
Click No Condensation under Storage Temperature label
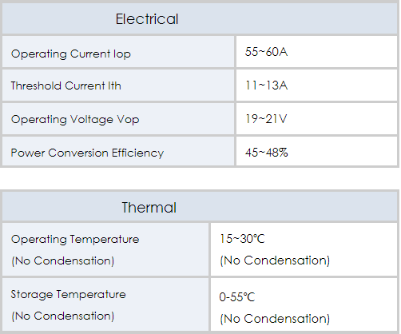tap(63, 316)
